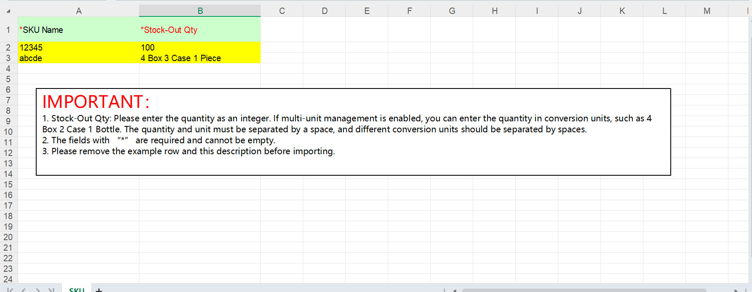This screenshot has height=292, width=752.
Task: Select cell containing 12345
Action: (x=78, y=48)
